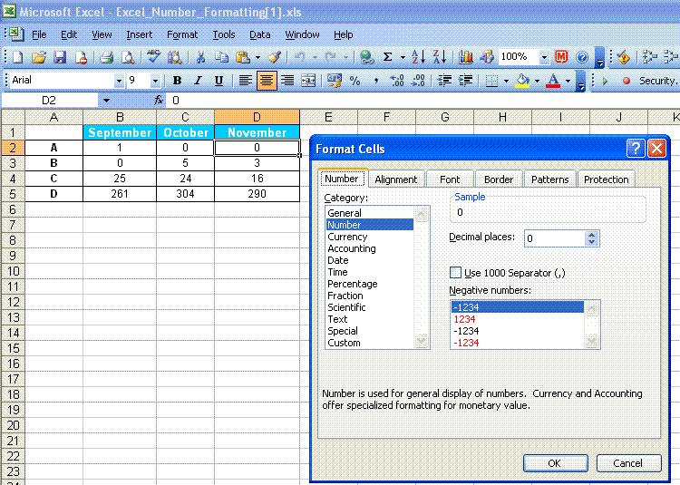Save the workbook with the floppy icon
680x485 pixels.
coord(60,57)
